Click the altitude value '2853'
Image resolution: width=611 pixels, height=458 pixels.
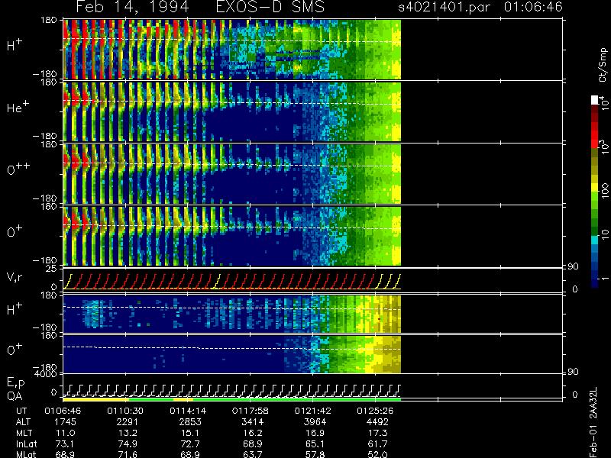189,422
